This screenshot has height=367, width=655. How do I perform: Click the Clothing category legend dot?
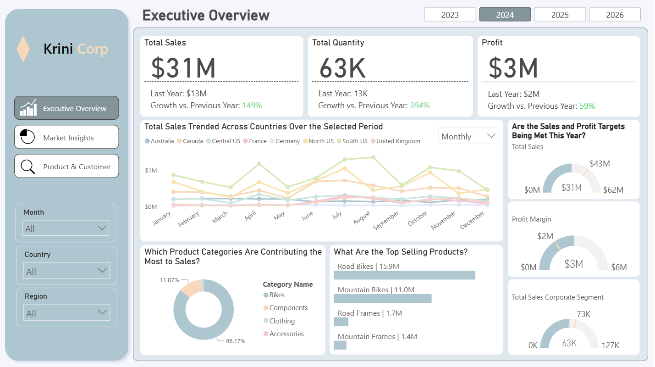pos(266,321)
